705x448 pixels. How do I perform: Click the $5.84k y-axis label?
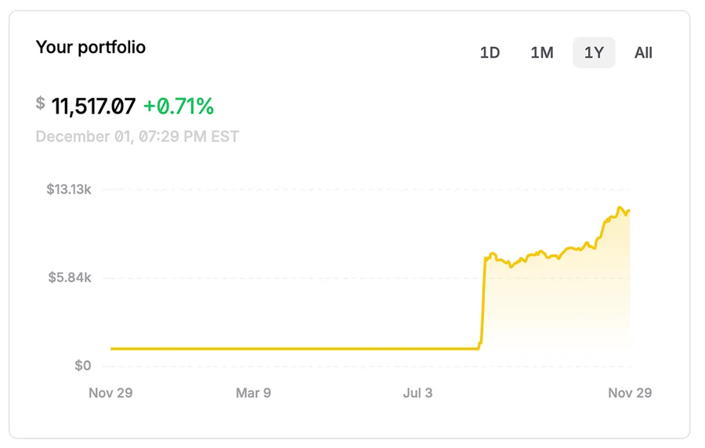click(70, 277)
